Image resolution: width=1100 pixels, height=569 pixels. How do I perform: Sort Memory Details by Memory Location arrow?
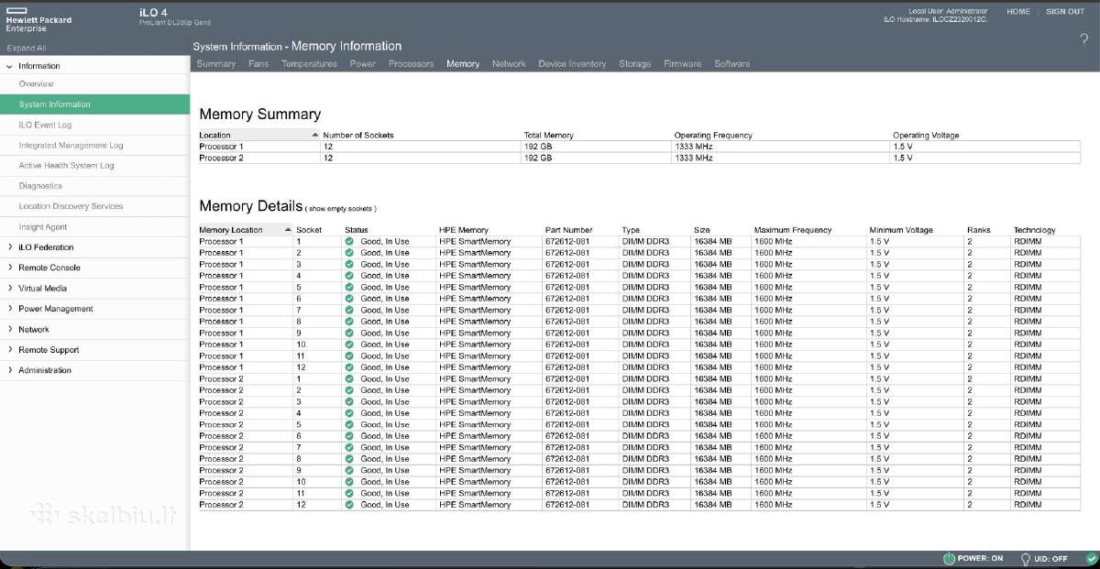tap(288, 230)
